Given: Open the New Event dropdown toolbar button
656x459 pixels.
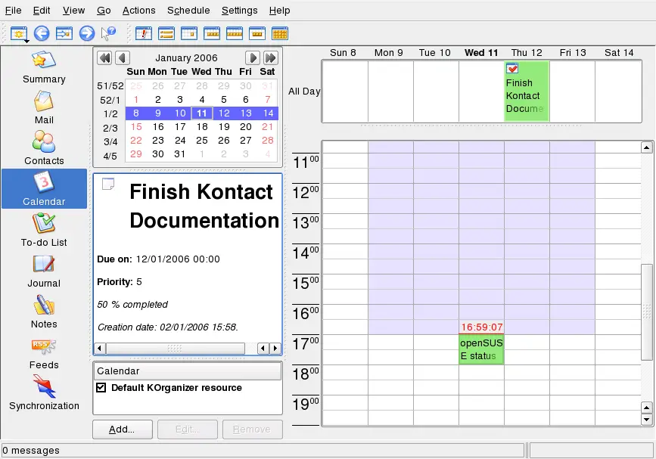Looking at the screenshot, I should point(19,33).
